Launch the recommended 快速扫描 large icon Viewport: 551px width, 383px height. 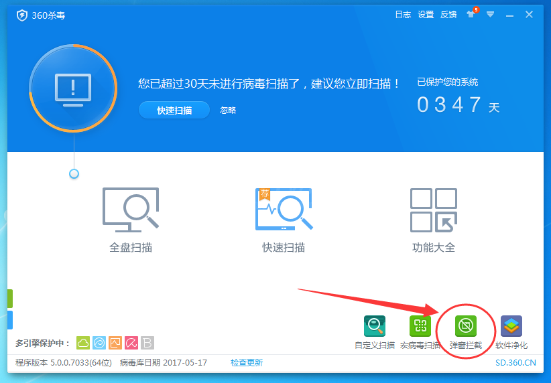284,209
